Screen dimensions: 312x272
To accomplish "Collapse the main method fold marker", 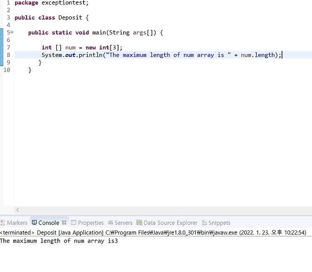I will tap(12, 32).
